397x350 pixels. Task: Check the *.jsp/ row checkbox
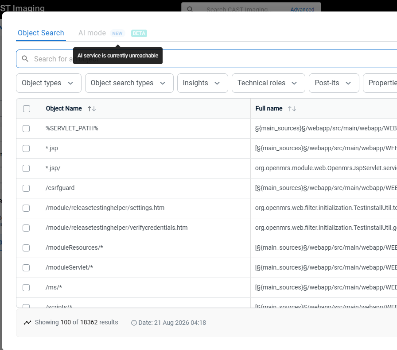click(x=26, y=168)
